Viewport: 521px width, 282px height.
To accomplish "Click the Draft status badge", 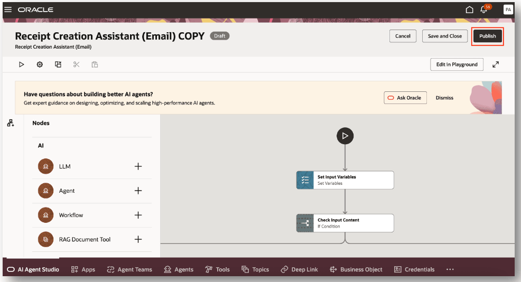I will (x=220, y=36).
